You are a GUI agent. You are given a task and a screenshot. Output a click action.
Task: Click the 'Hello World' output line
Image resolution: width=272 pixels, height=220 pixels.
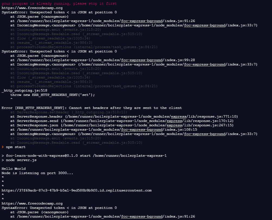coord(14,169)
